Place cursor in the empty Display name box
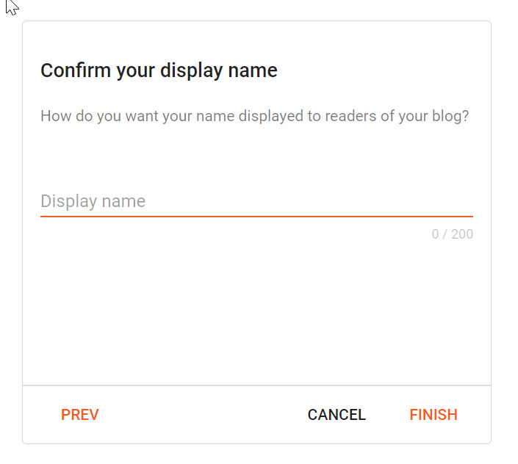The height and width of the screenshot is (464, 518). (x=256, y=201)
